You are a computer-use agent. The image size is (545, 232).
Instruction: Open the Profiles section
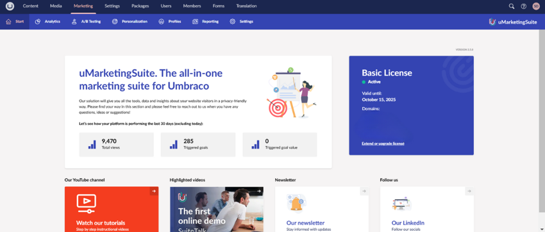(170, 22)
